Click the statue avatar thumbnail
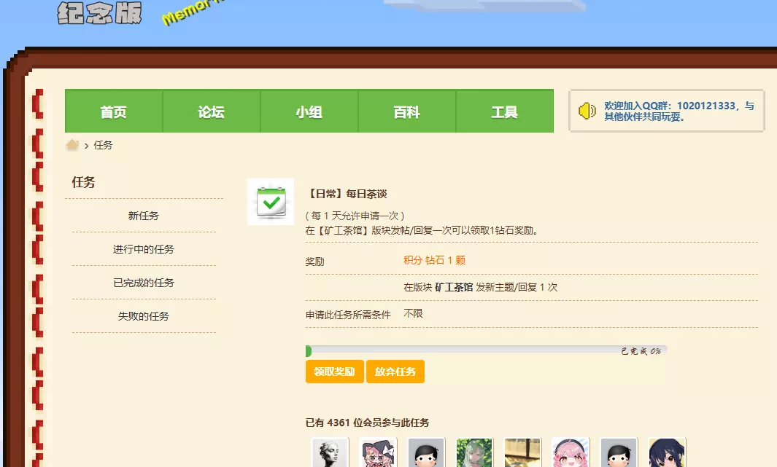The height and width of the screenshot is (467, 777). (330, 452)
